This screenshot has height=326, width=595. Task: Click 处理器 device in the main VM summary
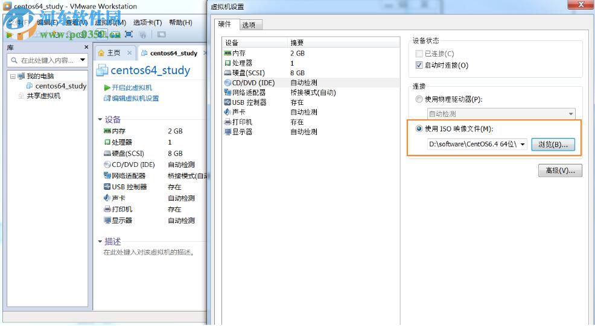pos(118,142)
